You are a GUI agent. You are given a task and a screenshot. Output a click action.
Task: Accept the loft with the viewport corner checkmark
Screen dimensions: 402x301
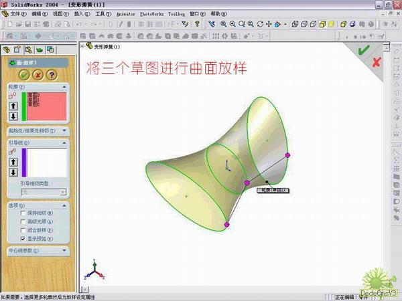[364, 50]
